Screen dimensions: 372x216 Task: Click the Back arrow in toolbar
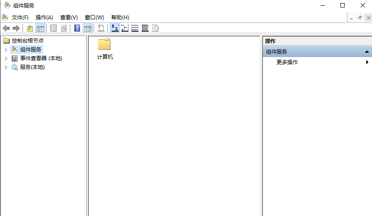pos(6,29)
